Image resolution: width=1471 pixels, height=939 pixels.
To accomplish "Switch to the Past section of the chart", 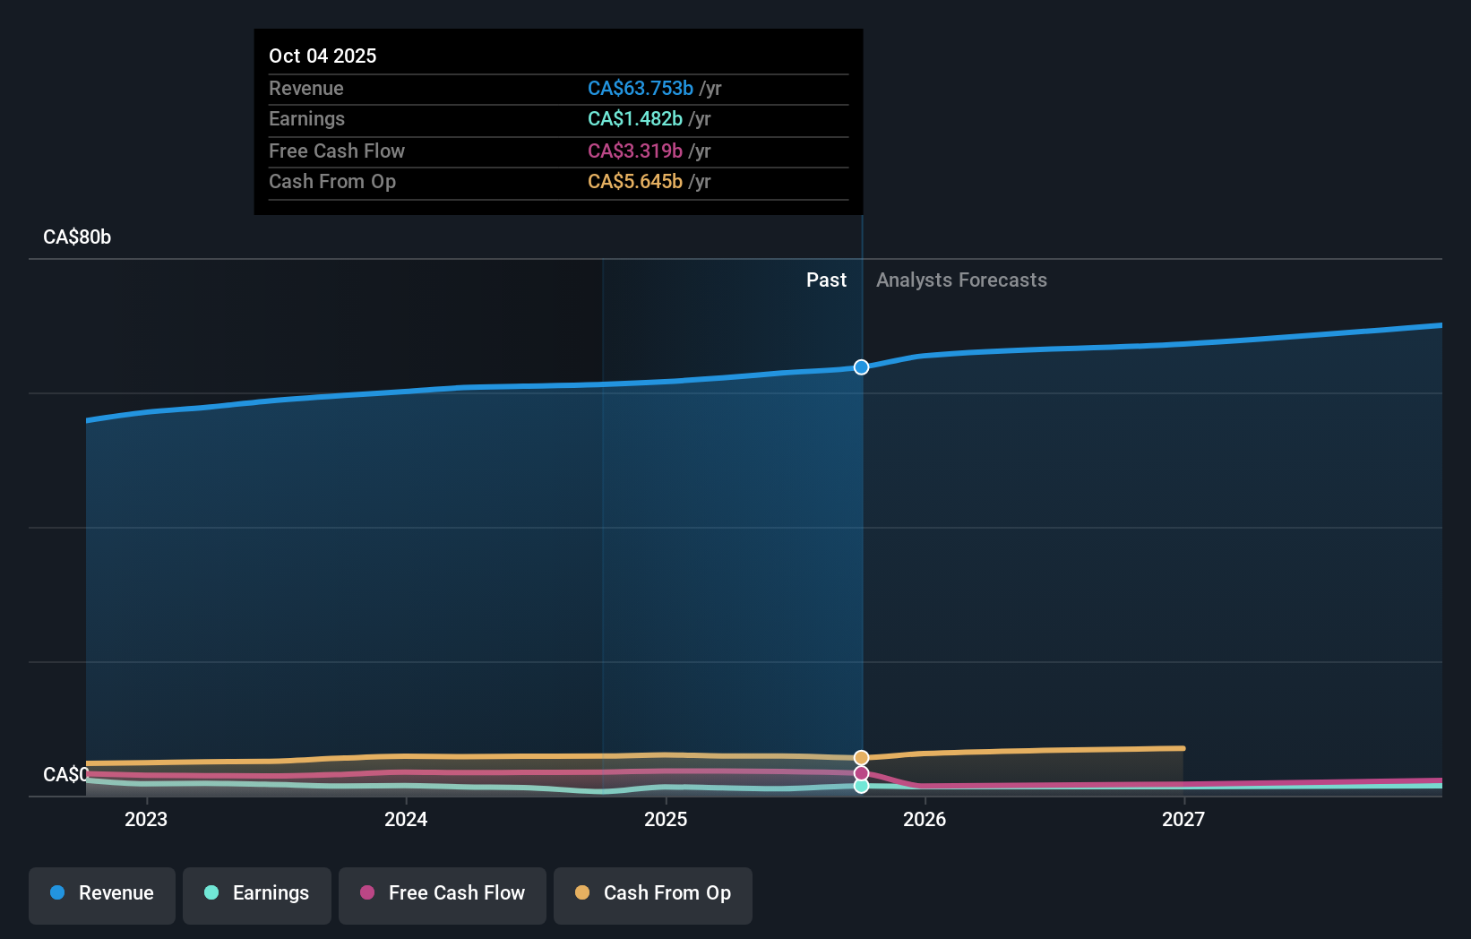I will (826, 280).
